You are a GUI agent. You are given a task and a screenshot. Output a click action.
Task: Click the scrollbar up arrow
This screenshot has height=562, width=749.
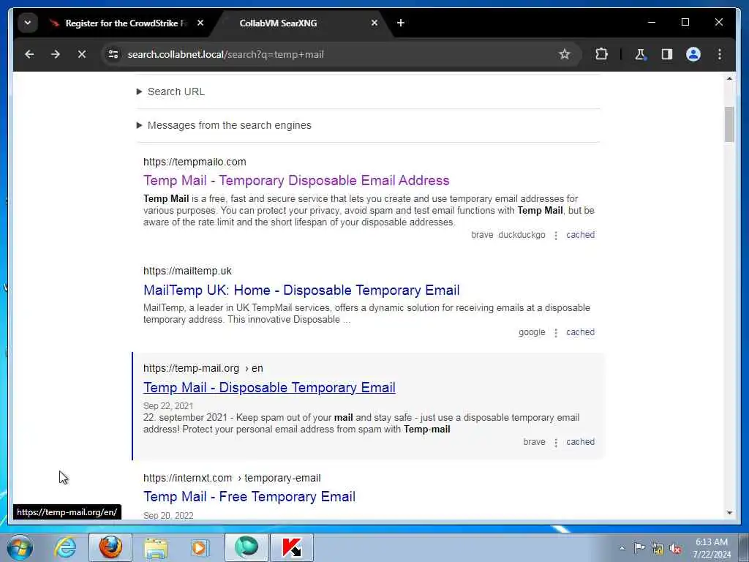pos(729,78)
